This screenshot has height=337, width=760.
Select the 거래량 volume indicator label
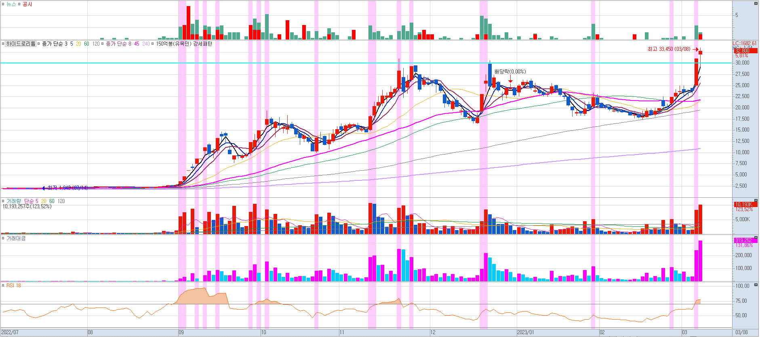coord(14,201)
